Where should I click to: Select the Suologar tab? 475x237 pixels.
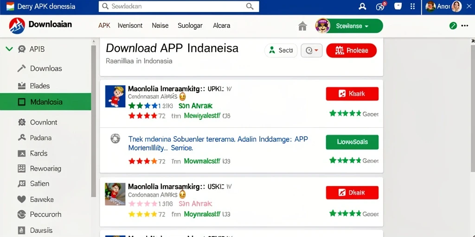tap(190, 26)
